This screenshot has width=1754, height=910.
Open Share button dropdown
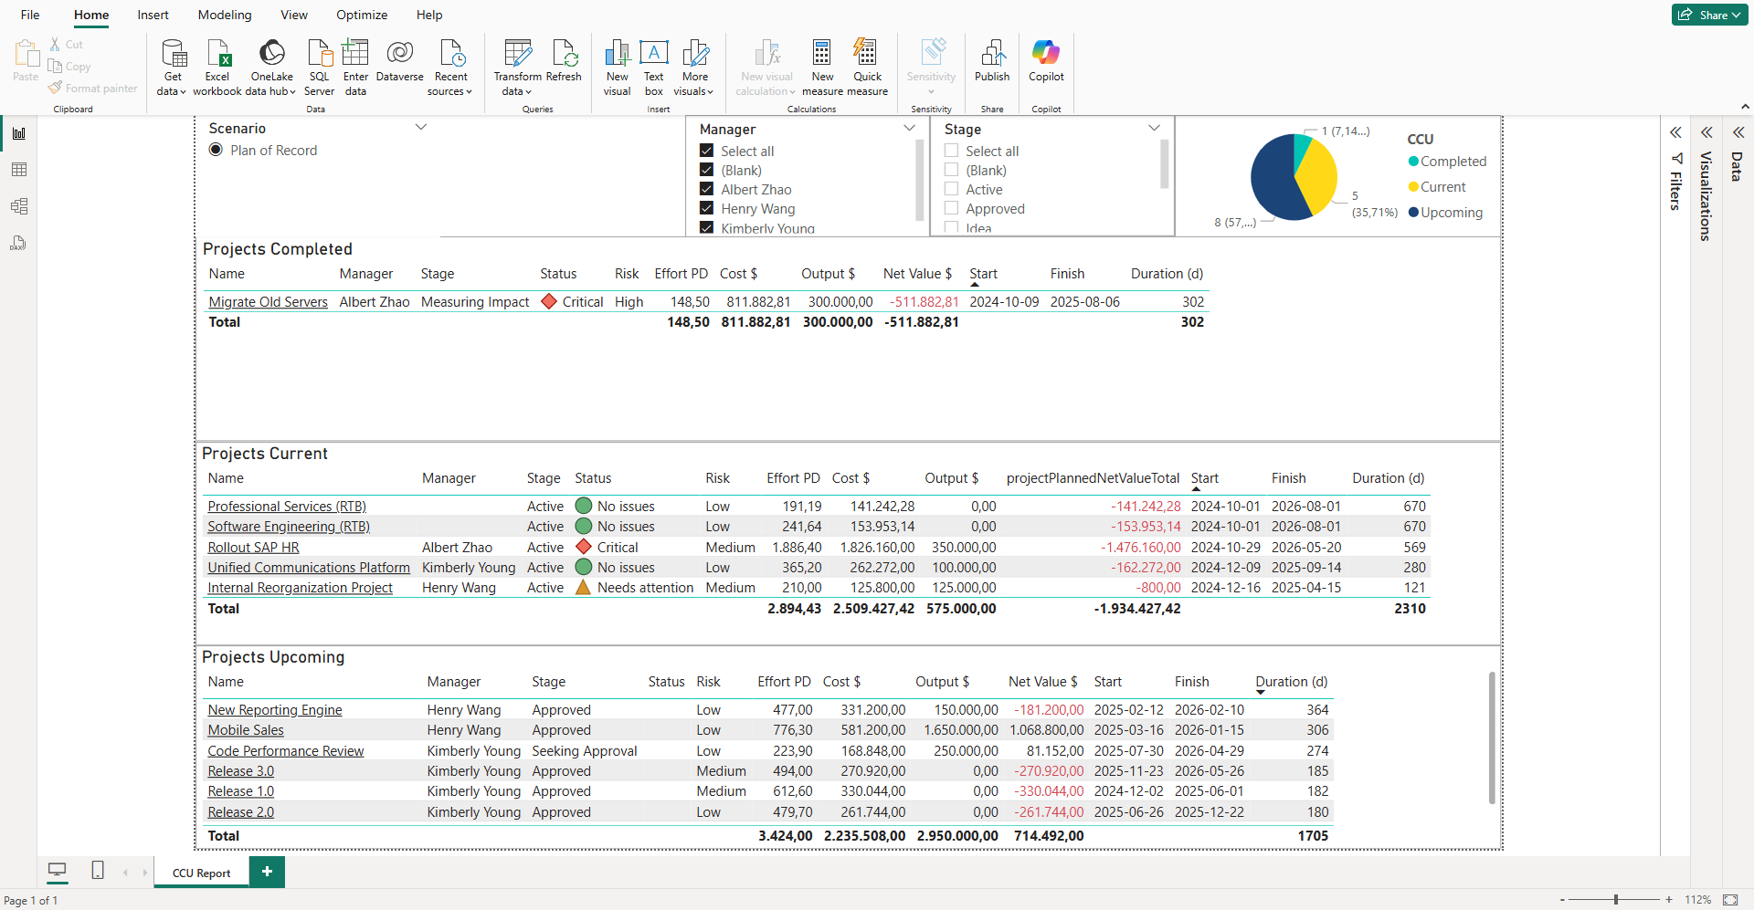point(1708,15)
